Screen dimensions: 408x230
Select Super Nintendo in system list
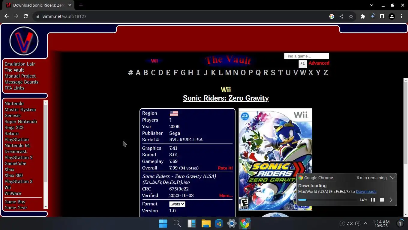click(x=21, y=121)
